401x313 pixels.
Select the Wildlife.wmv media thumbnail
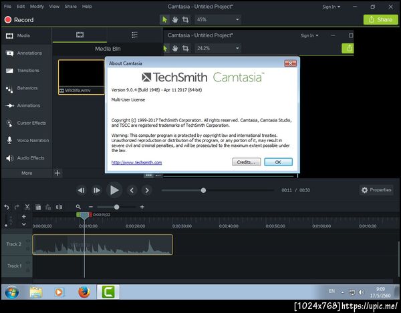point(82,77)
